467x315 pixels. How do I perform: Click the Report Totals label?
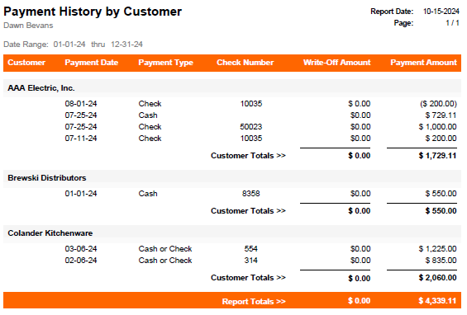(254, 302)
